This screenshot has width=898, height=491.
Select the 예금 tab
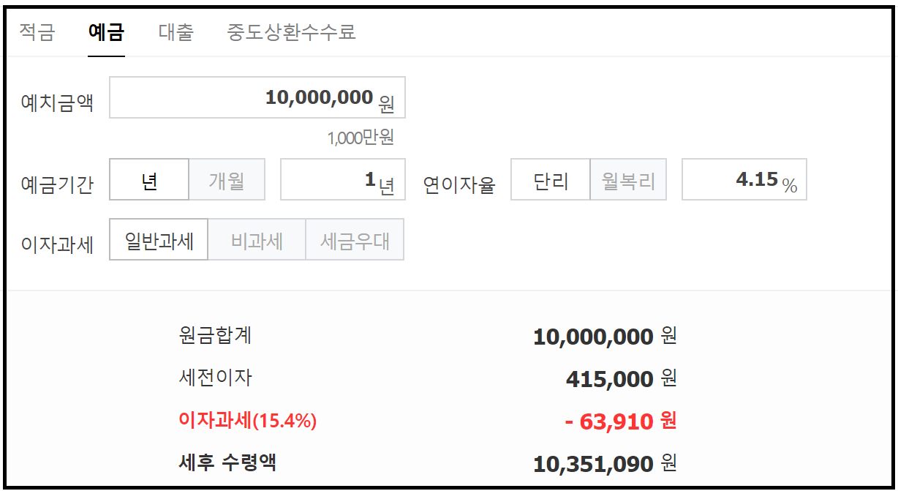(107, 32)
